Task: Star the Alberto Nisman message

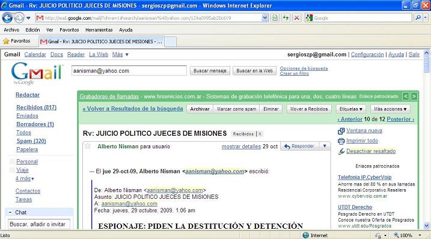Action: [88, 146]
